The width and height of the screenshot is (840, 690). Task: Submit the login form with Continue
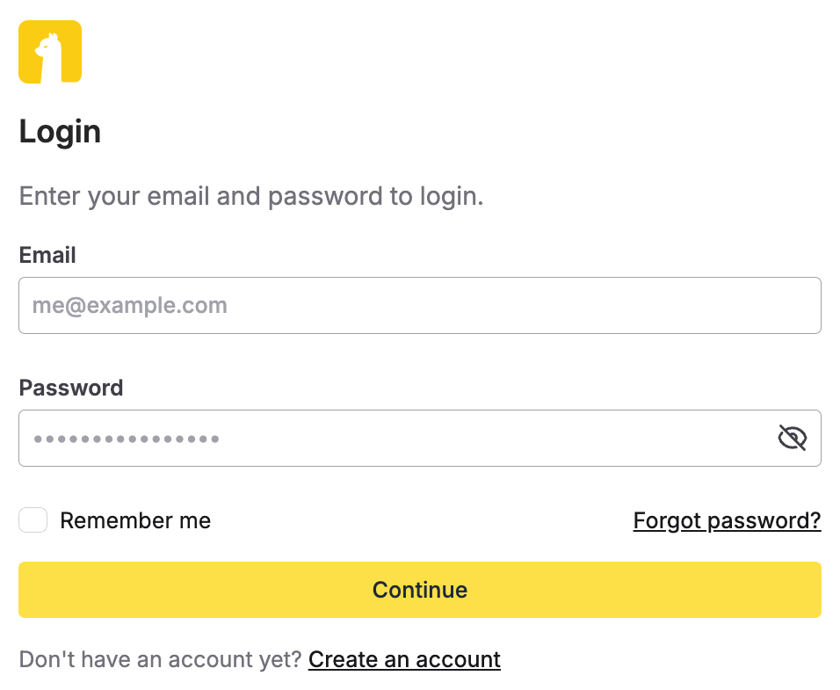coord(419,590)
